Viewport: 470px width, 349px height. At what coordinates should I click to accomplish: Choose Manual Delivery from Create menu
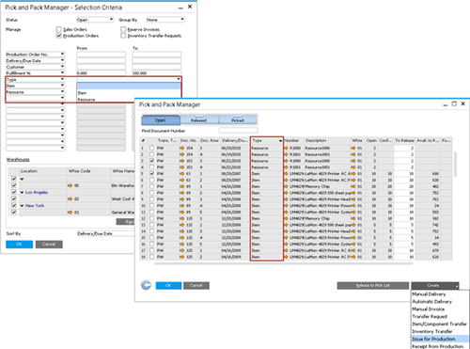pos(440,294)
